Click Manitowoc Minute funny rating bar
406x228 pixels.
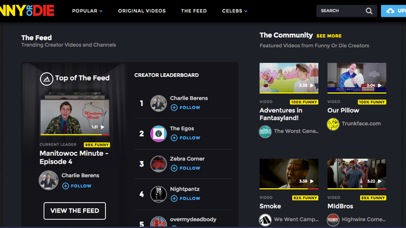tap(75, 135)
